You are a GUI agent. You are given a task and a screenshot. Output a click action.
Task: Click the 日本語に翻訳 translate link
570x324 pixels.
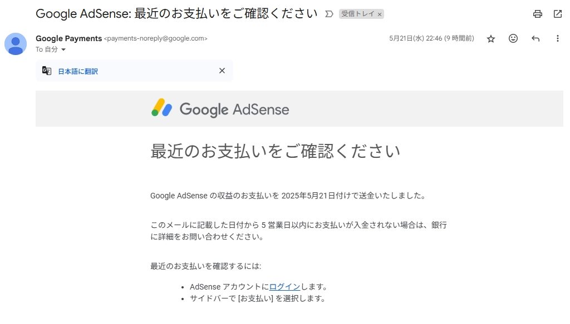coord(78,71)
